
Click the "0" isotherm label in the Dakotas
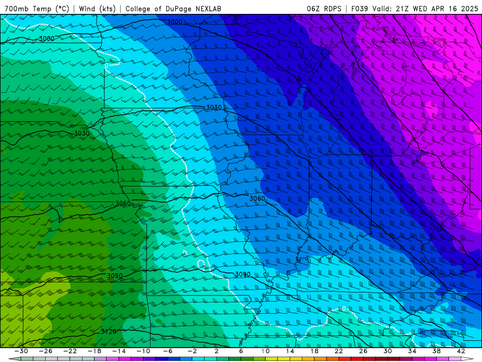point(107,66)
